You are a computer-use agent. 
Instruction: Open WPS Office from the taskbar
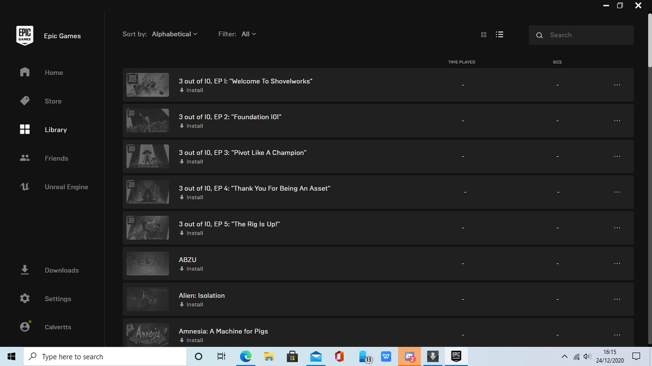point(387,356)
